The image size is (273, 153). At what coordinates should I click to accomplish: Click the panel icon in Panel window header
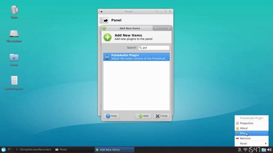(x=104, y=20)
